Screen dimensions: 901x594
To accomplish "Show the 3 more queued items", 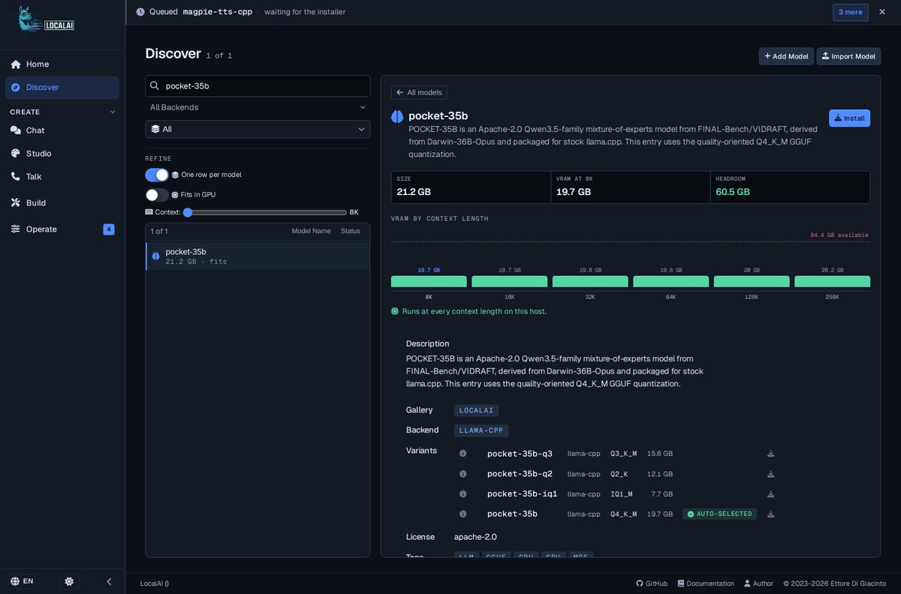I will (850, 12).
